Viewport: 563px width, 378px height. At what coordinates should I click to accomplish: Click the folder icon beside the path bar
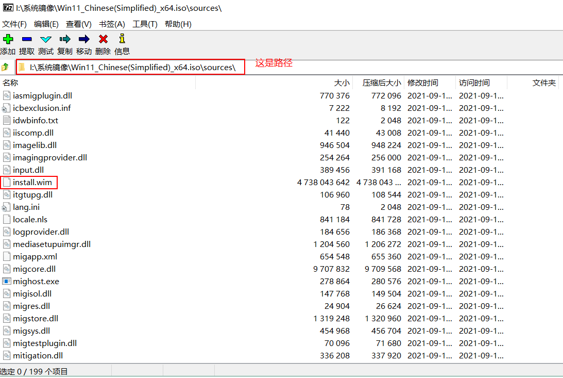coord(22,67)
